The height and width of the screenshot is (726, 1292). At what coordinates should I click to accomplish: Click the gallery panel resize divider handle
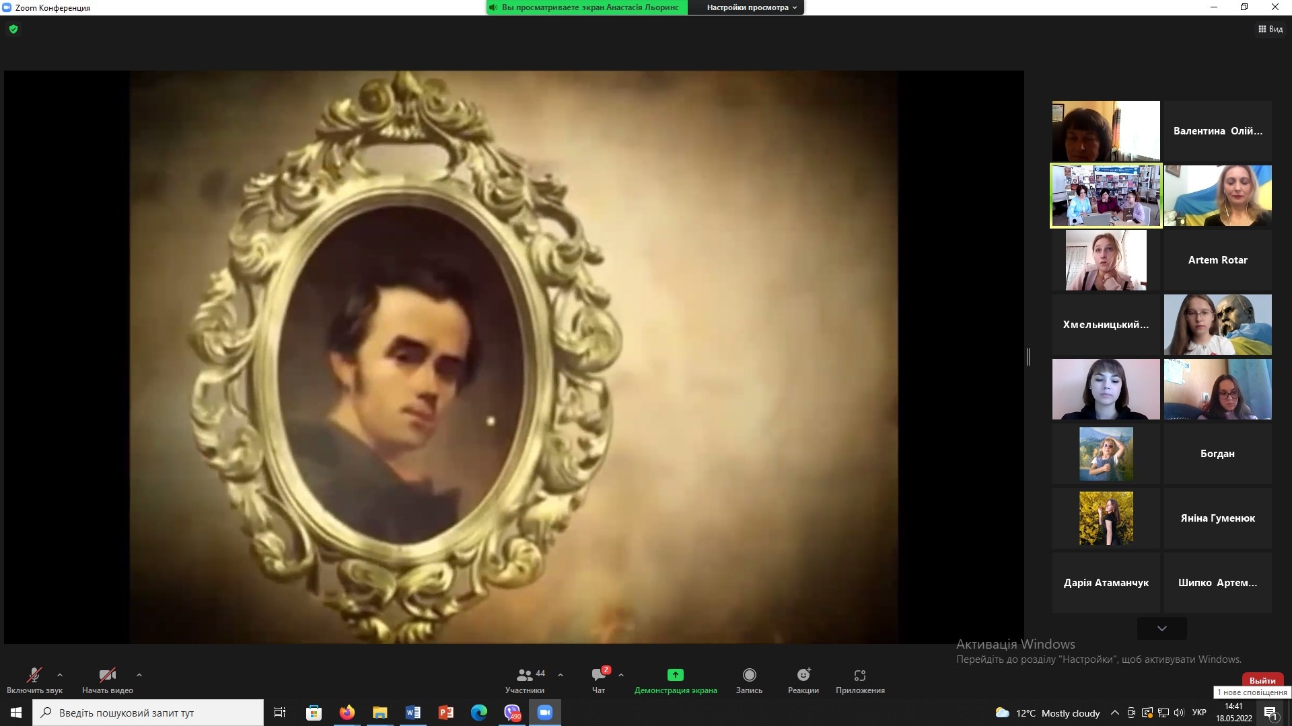pos(1028,357)
